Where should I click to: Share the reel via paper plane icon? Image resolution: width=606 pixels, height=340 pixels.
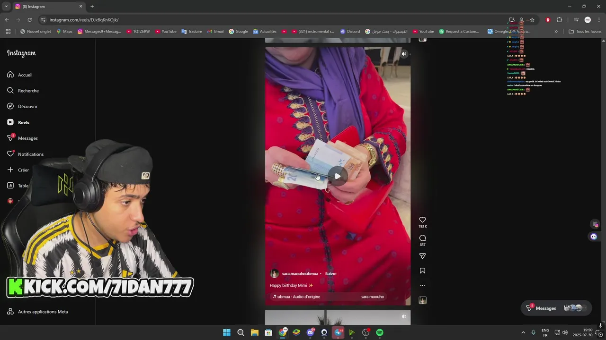[x=422, y=256]
